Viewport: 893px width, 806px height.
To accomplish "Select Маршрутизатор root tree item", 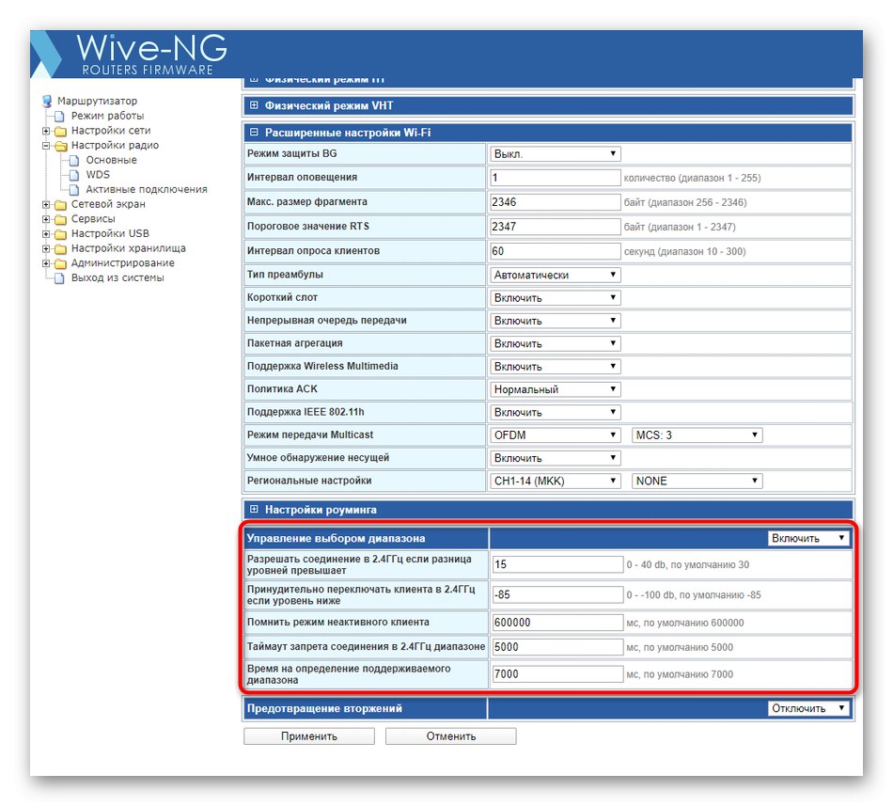I will [98, 102].
